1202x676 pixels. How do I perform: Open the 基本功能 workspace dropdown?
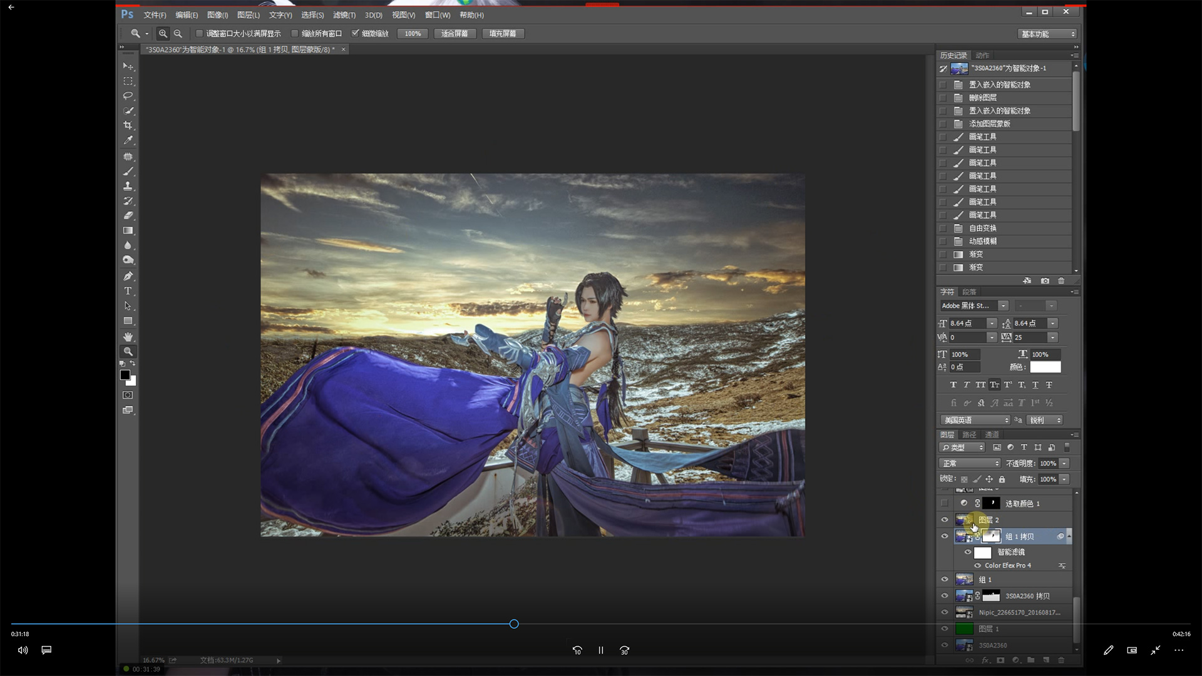[1047, 34]
